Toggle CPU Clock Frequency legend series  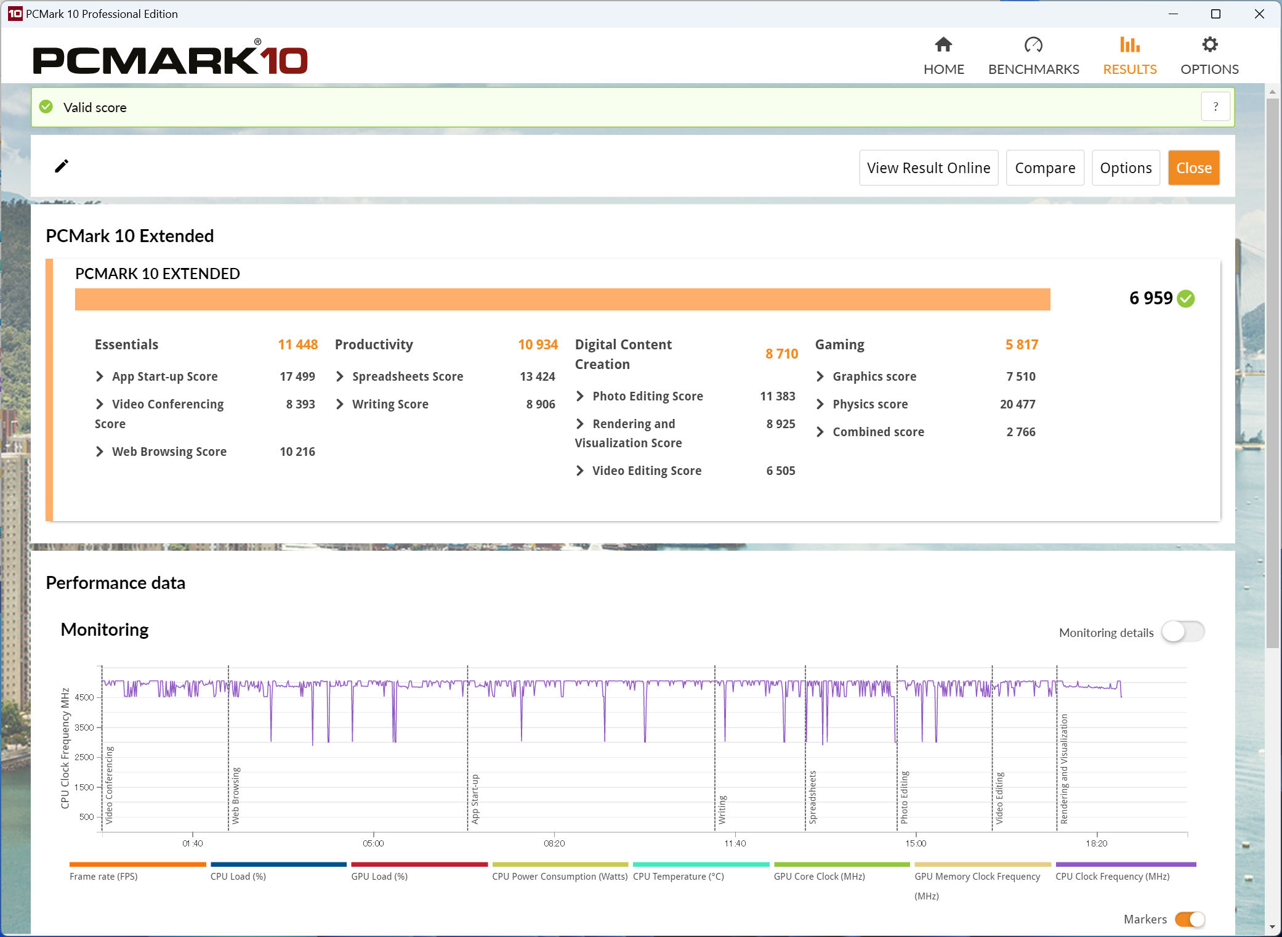click(x=1112, y=876)
